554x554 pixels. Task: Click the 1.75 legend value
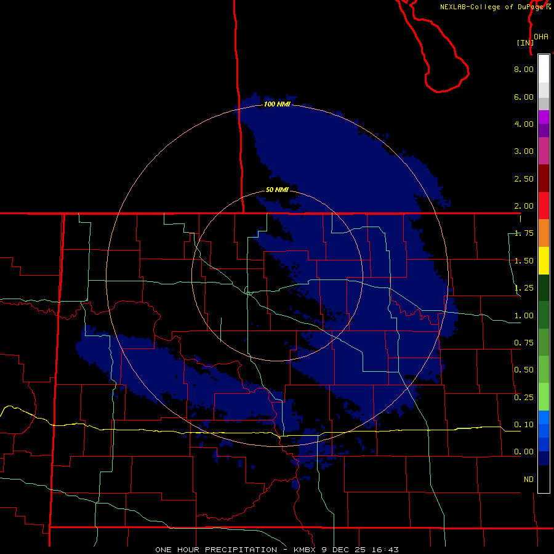tap(524, 233)
